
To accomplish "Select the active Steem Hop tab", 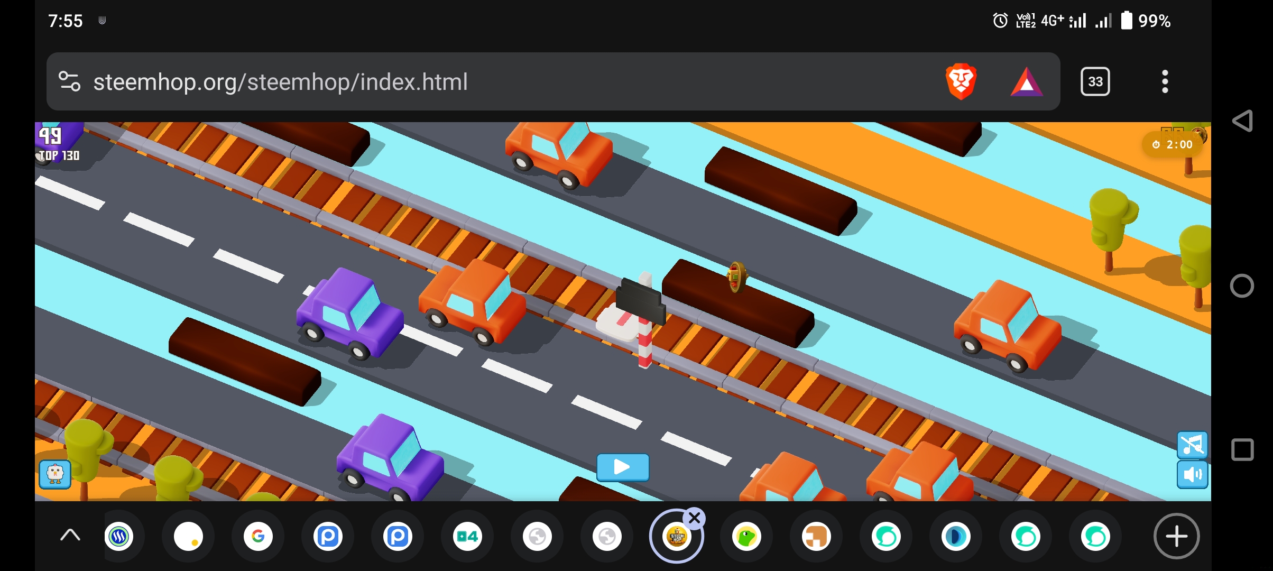I will pyautogui.click(x=677, y=537).
